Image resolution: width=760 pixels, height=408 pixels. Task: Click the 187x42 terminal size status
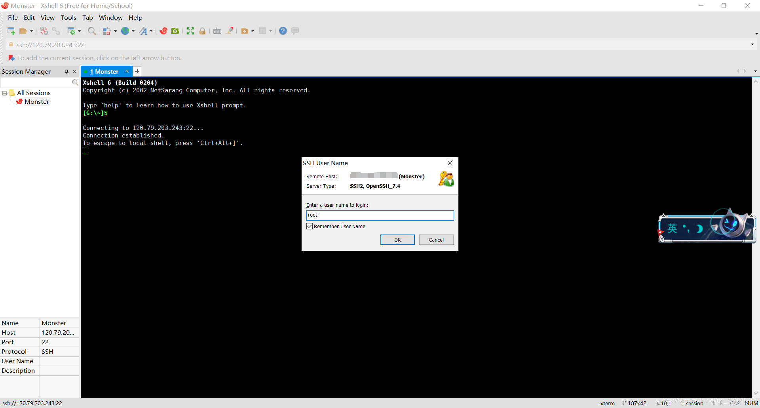point(635,403)
